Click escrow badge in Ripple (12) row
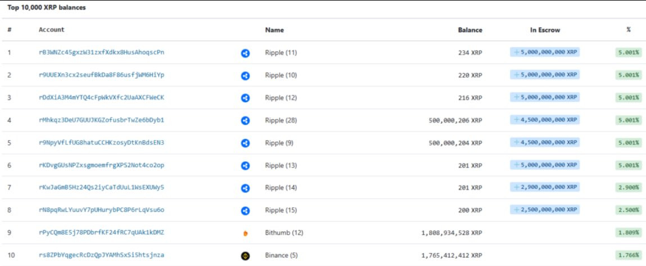The width and height of the screenshot is (646, 266). (x=545, y=97)
